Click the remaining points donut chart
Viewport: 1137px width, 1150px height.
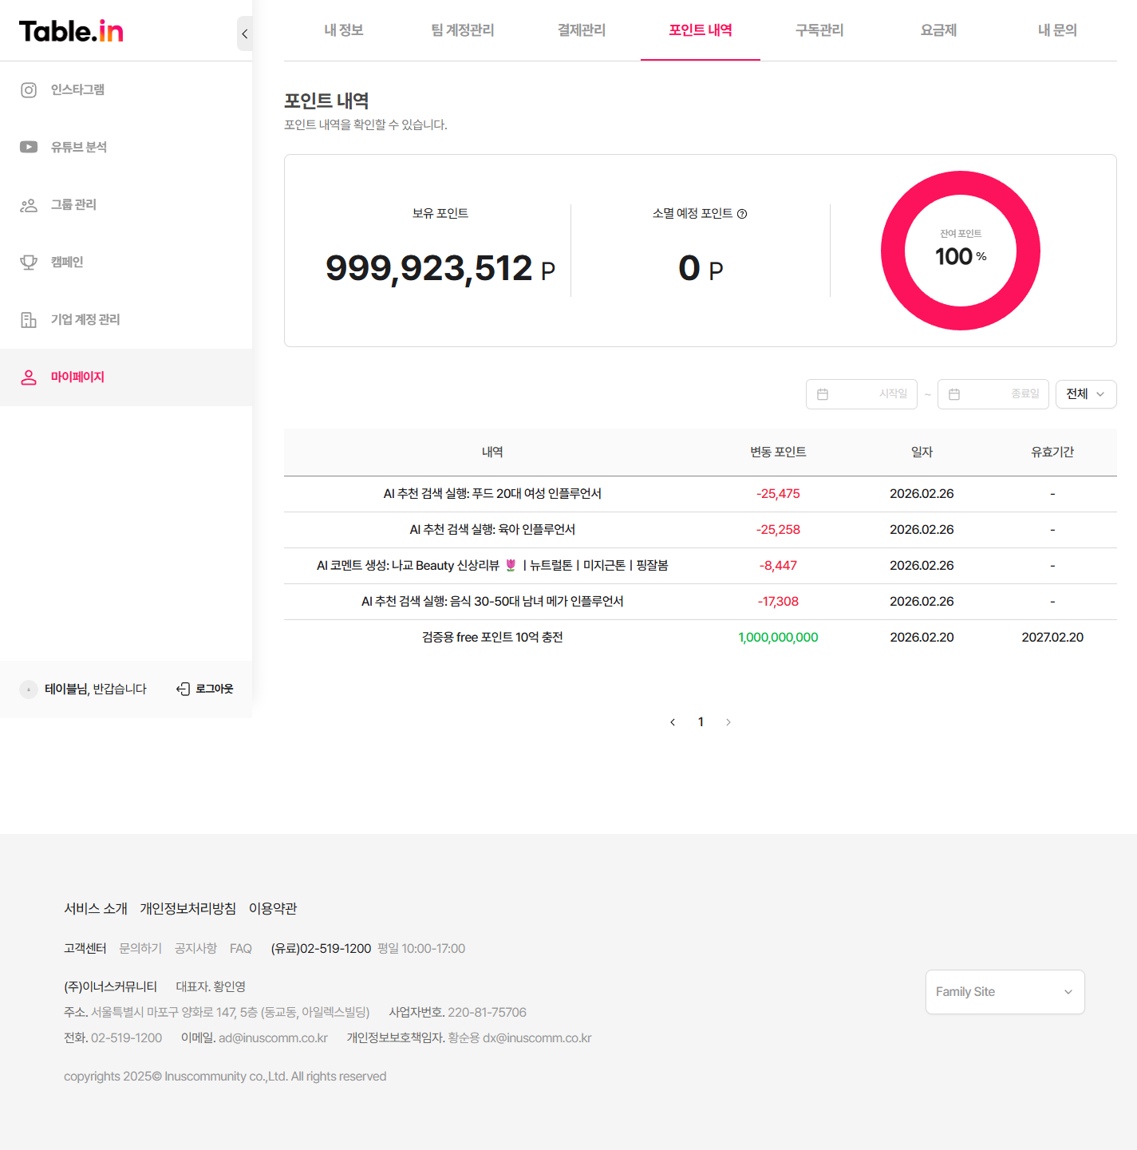(960, 251)
